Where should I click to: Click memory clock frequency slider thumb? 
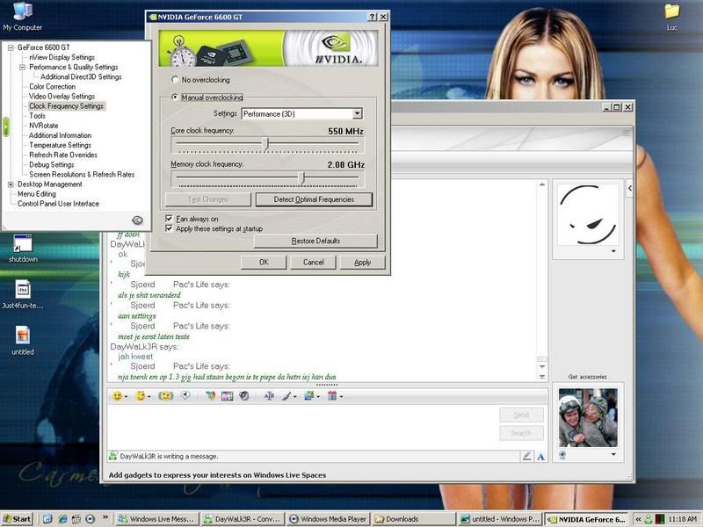click(x=302, y=177)
